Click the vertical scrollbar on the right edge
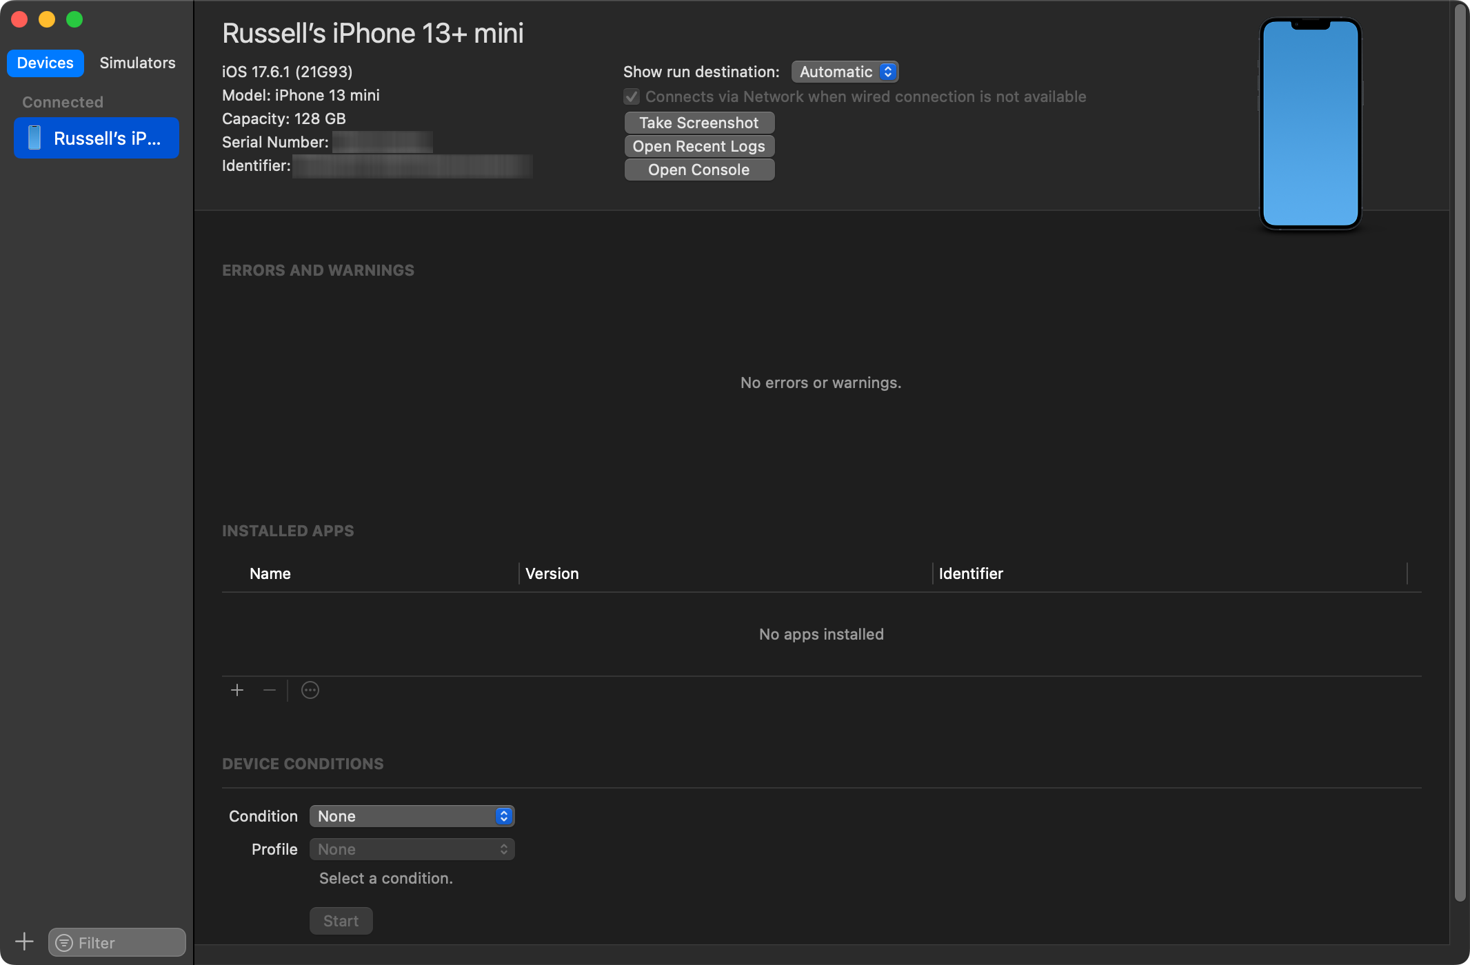Screen dimensions: 1470x965 coord(1459,448)
